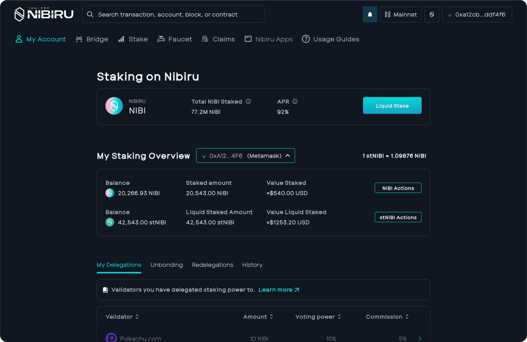Screen dimensions: 527x342
Task: Open wallet address 0xa12cb...ddf4f6 menu
Action: (x=477, y=14)
